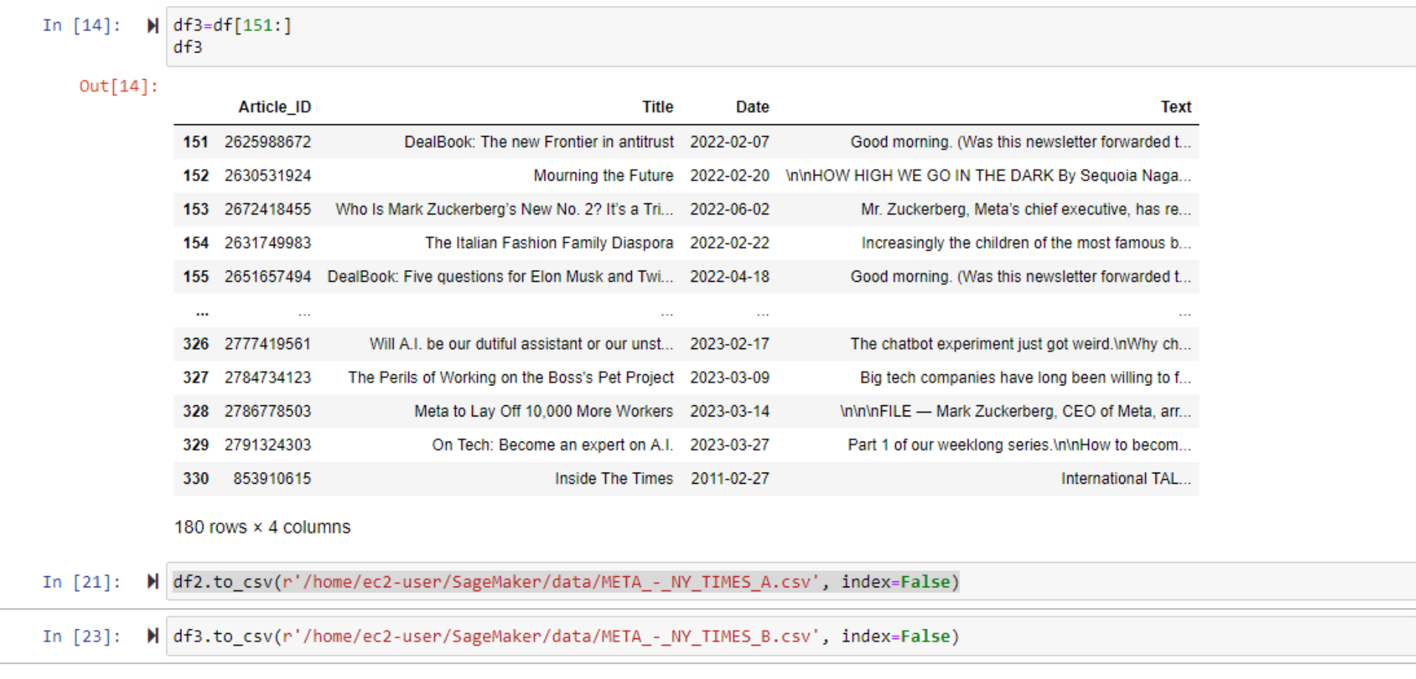Click date 2023-02-17
1416x679 pixels.
coord(729,344)
